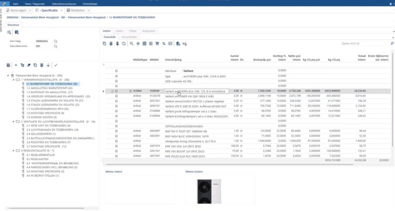Screen dimensions: 395x211
Task: Select 4.2 REGELKASTEN tree item
Action: pos(37,159)
